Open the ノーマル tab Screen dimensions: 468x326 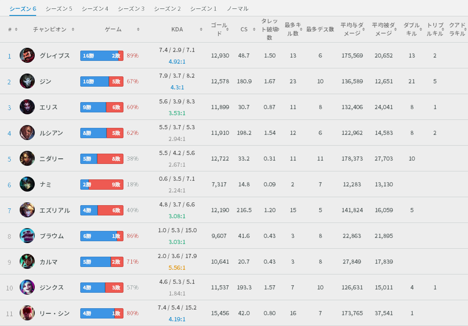click(238, 9)
